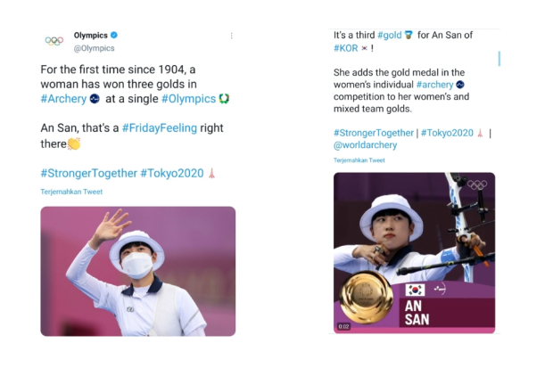Click the 0:02 video duration label
The image size is (553, 368).
[344, 326]
